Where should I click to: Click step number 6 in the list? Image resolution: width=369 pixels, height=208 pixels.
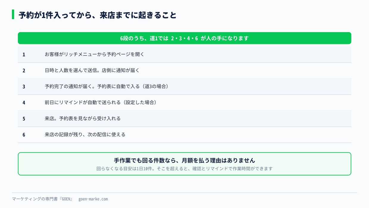point(24,135)
